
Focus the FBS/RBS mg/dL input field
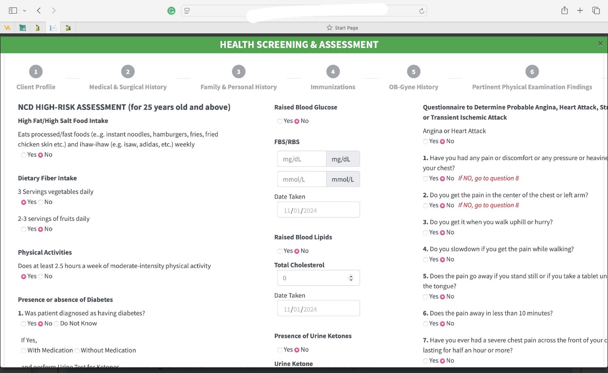click(302, 159)
